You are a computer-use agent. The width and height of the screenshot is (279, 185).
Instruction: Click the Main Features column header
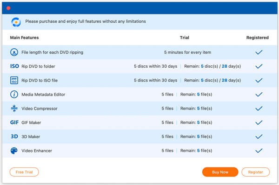[24, 38]
